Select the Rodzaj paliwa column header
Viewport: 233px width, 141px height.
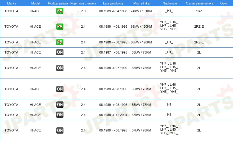[x=58, y=3]
